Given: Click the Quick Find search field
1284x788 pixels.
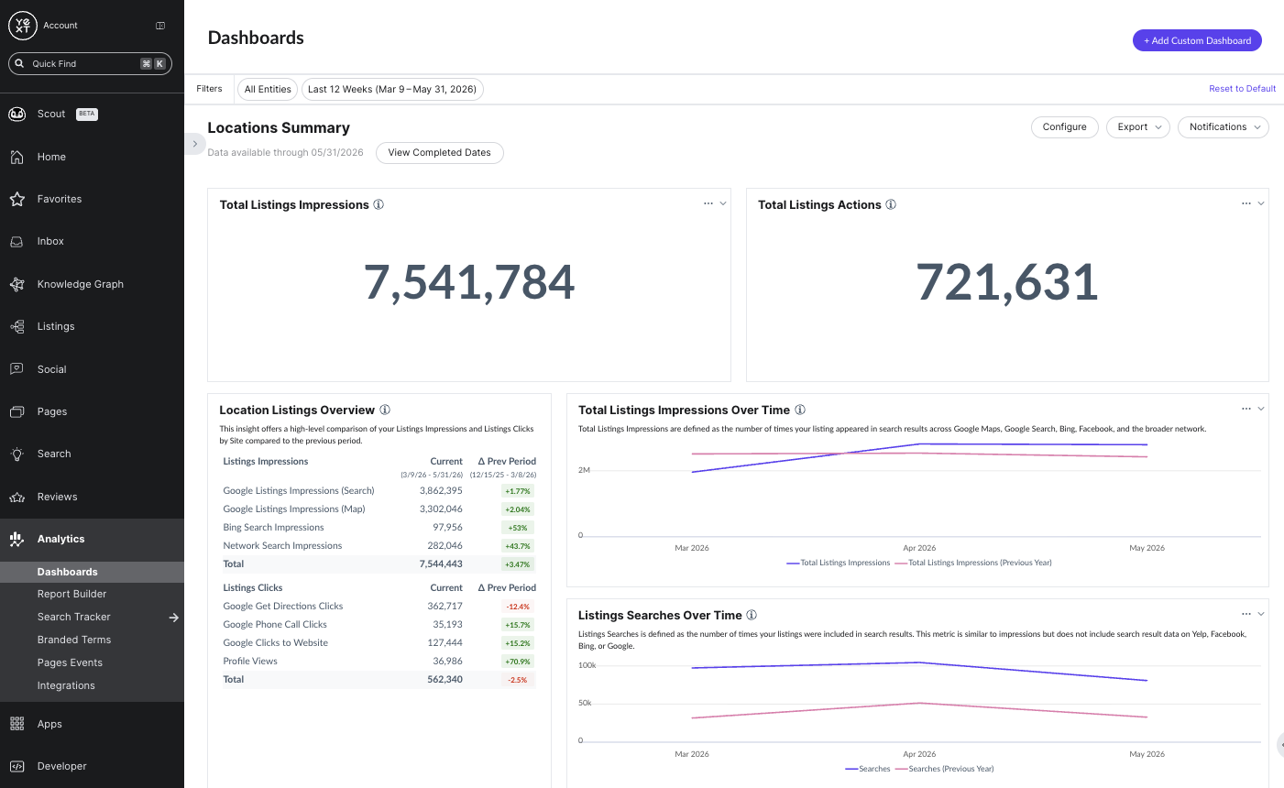Looking at the screenshot, I should click(x=90, y=63).
